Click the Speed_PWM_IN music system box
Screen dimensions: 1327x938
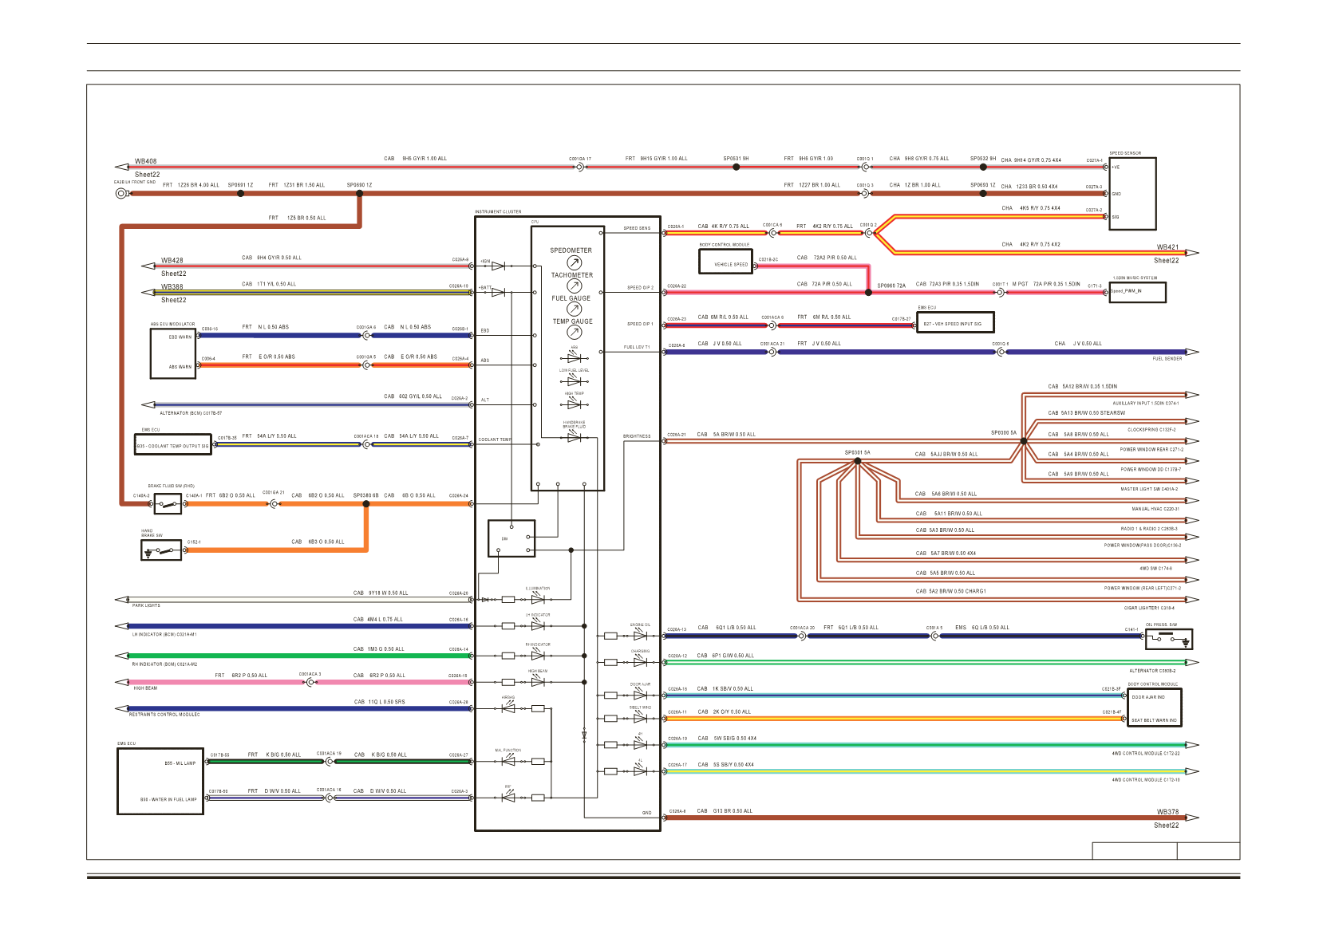click(1137, 292)
